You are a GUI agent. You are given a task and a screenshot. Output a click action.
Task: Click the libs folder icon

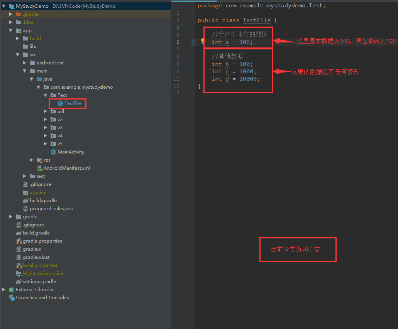[x=25, y=46]
